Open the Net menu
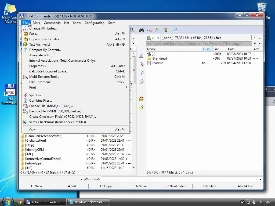This screenshot has width=275, height=206. [67, 23]
